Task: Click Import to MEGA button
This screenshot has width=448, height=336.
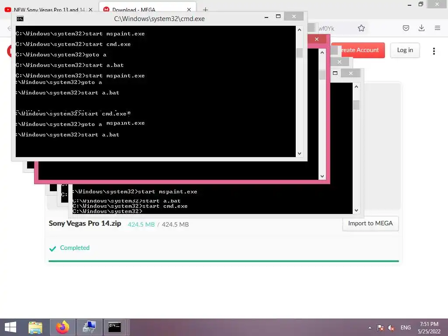Action: point(370,224)
